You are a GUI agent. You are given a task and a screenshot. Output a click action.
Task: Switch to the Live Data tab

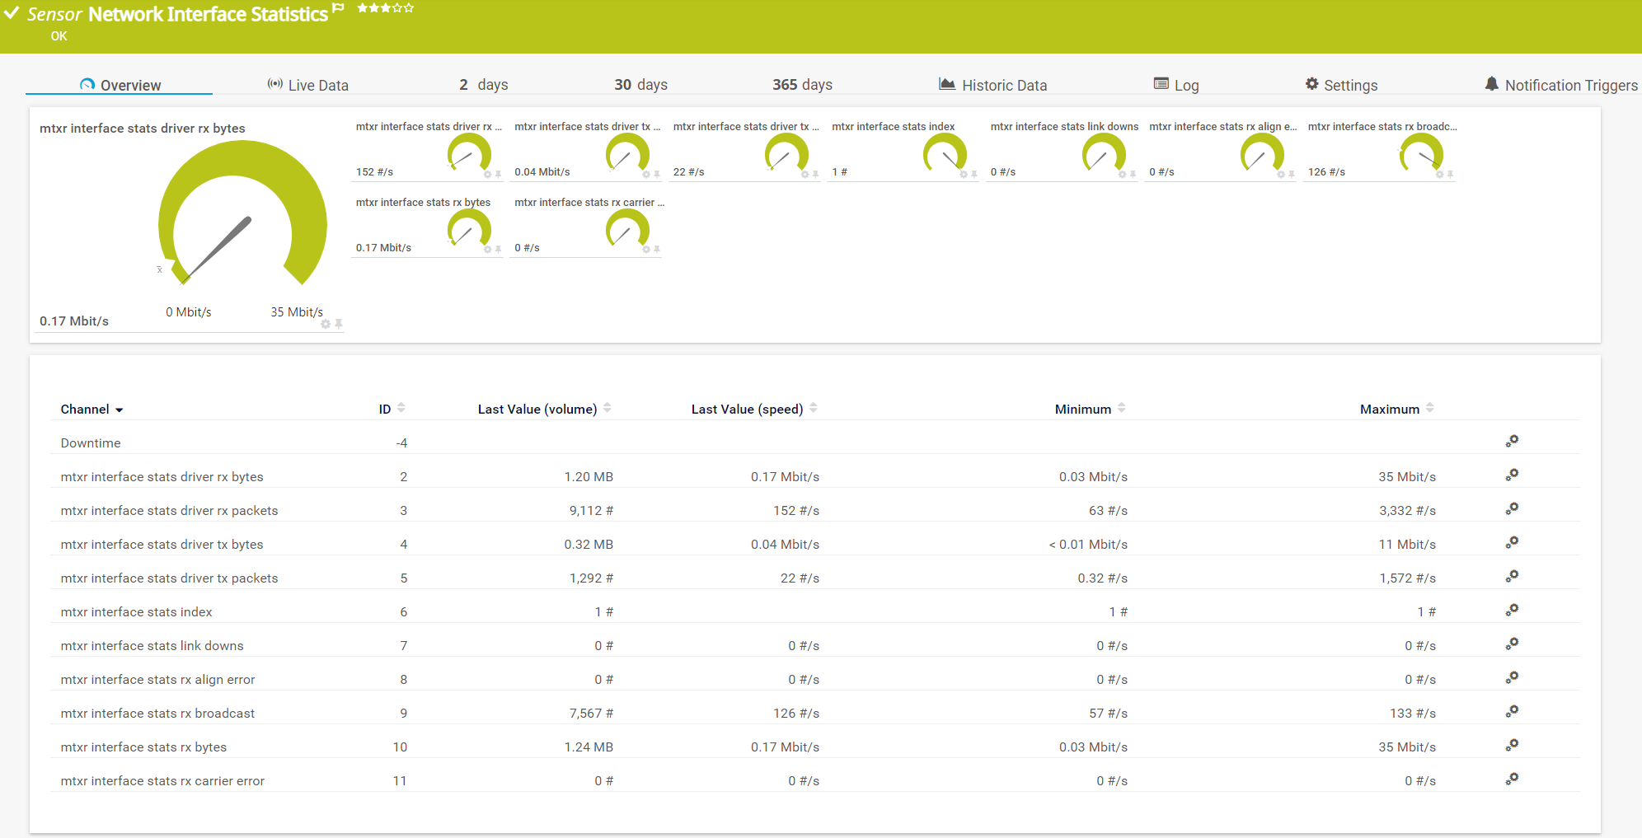coord(308,85)
